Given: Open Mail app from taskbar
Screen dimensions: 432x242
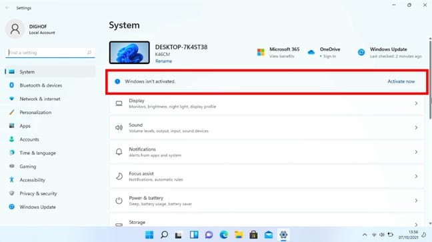Looking at the screenshot, I should click(269, 235).
